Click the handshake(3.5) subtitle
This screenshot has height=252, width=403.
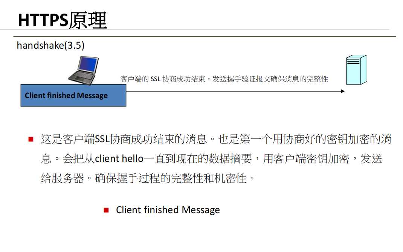50,46
